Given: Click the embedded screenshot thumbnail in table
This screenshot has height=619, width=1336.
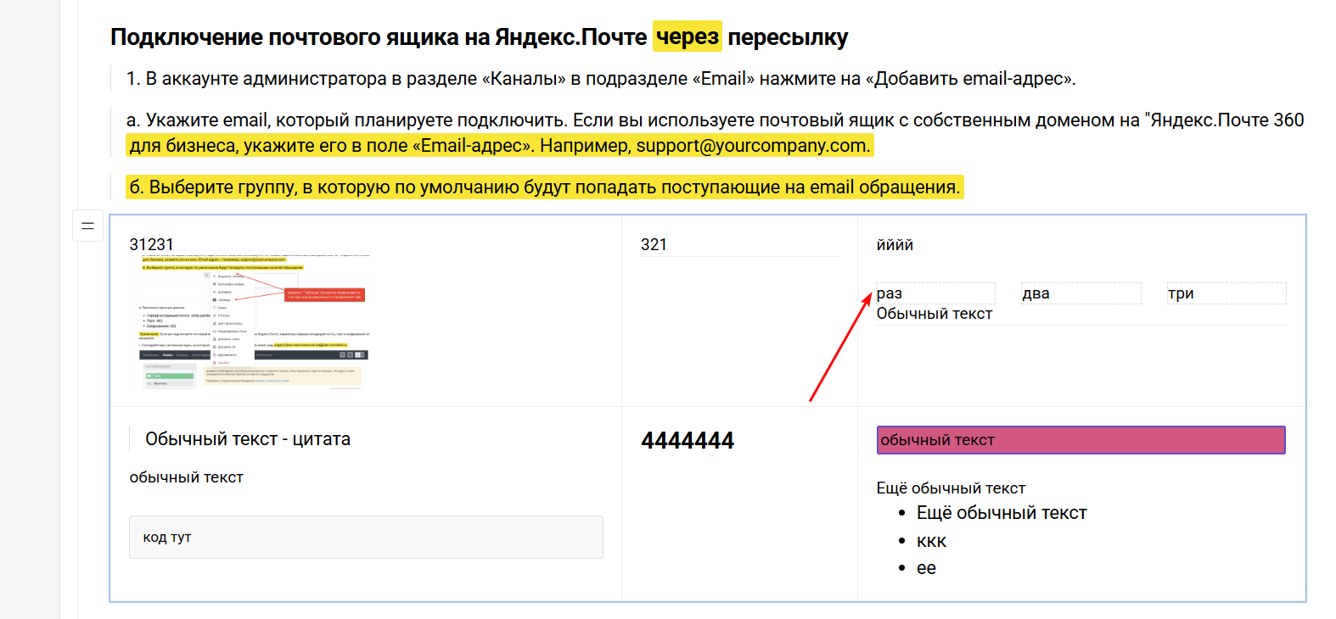Looking at the screenshot, I should [255, 321].
